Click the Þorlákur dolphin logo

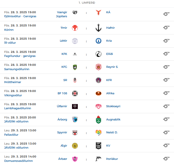[x=99, y=159]
